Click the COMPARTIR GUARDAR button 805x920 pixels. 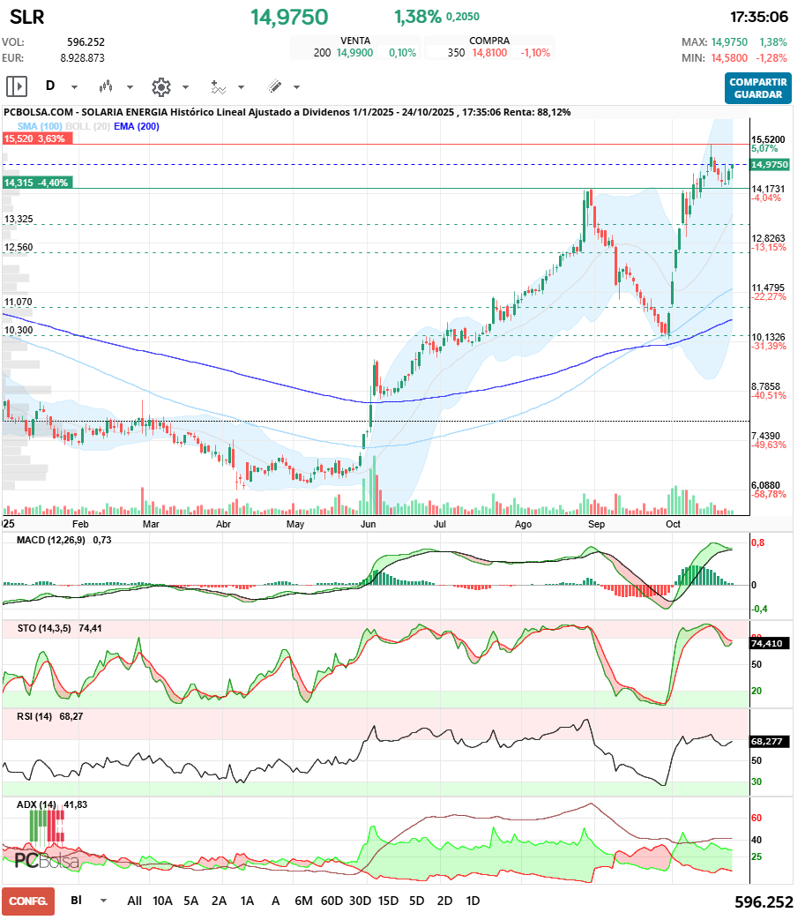click(x=757, y=87)
